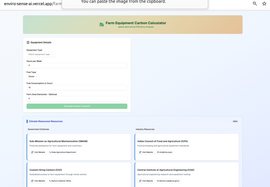Focus the Hours per Week field
The height and width of the screenshot is (187, 270).
(x=77, y=65)
